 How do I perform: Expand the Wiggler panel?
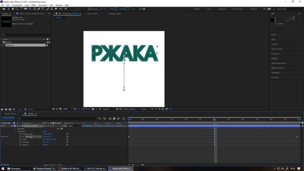tap(275, 58)
